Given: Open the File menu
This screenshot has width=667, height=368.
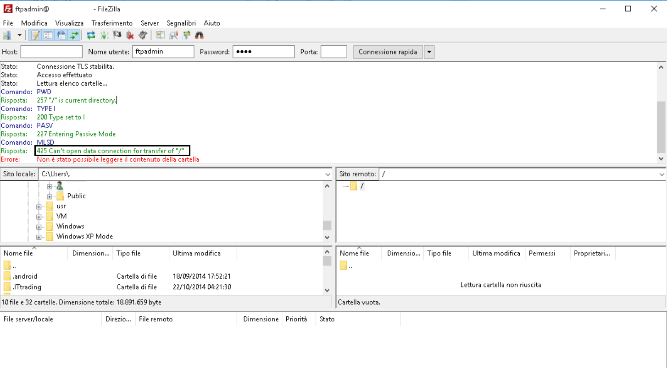Looking at the screenshot, I should click(8, 23).
